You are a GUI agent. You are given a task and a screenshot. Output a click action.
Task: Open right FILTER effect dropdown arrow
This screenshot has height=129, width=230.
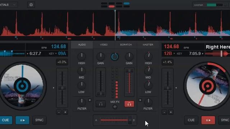[140, 100]
